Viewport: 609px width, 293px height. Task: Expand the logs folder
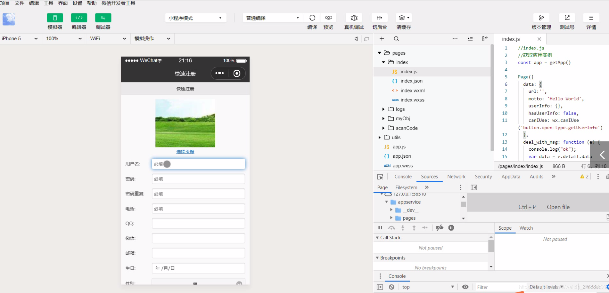[x=383, y=109]
